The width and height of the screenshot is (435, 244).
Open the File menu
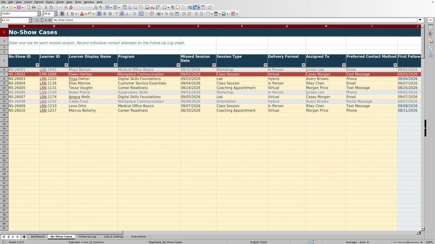3,2
